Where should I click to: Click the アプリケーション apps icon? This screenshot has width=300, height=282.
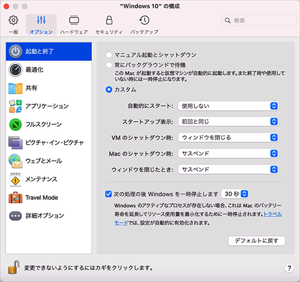[x=16, y=106]
